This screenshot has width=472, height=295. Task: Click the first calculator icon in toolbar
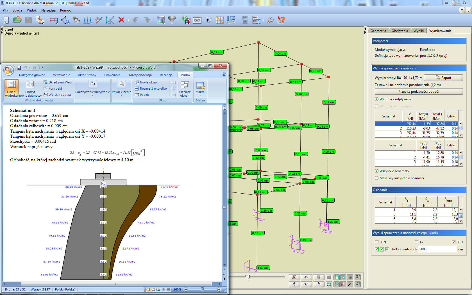(x=245, y=20)
